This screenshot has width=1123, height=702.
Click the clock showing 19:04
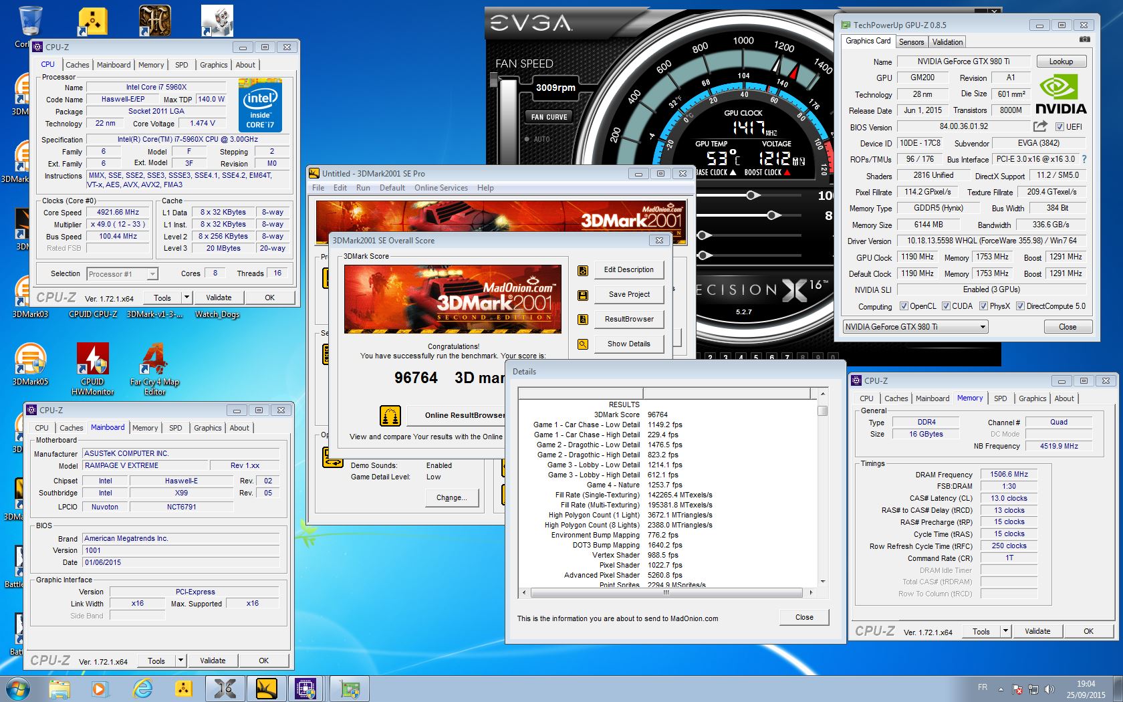(1086, 684)
